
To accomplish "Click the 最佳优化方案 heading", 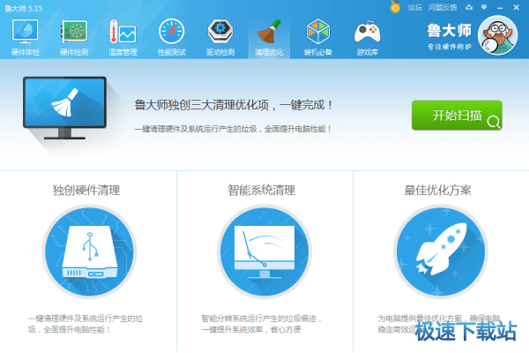I will click(437, 191).
